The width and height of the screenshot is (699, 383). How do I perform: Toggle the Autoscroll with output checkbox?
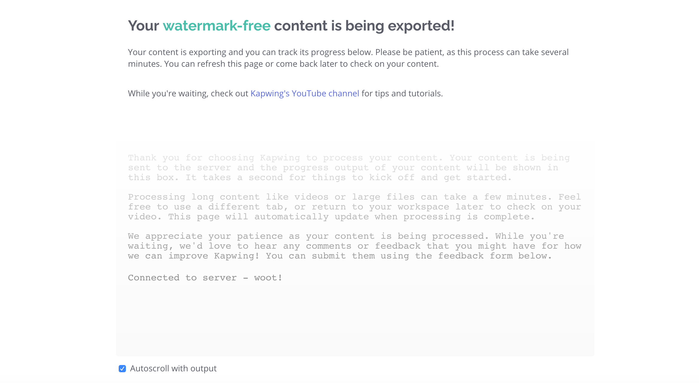[122, 369]
